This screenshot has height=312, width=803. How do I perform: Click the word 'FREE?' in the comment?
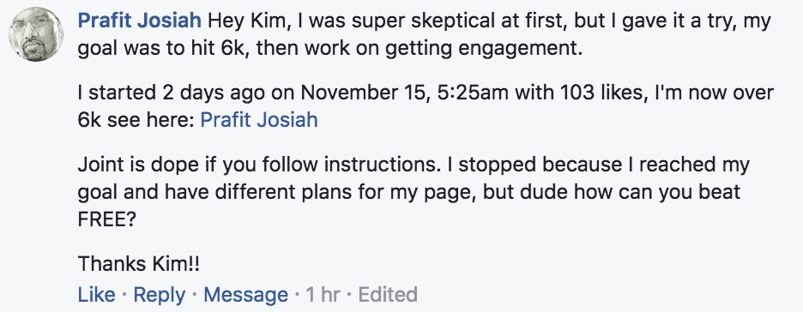[x=107, y=219]
